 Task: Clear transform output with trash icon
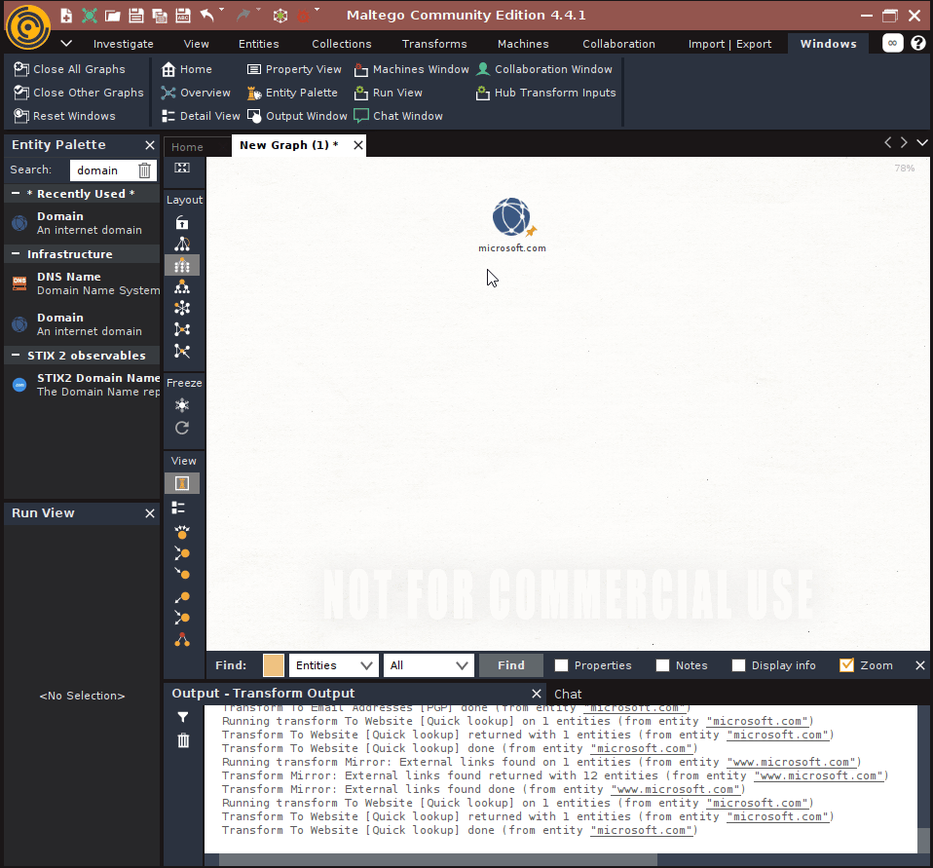pyautogui.click(x=183, y=740)
